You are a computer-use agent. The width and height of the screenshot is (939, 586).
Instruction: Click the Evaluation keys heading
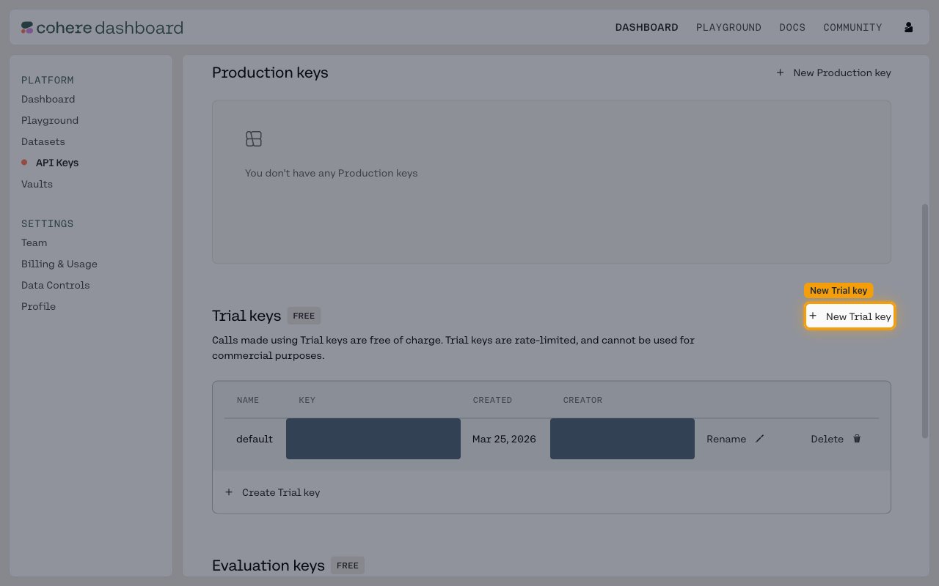[x=268, y=565]
